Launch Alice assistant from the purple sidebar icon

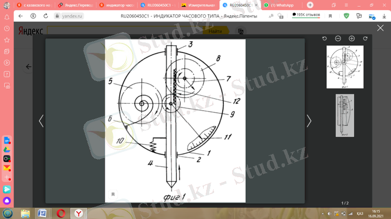tap(7, 200)
